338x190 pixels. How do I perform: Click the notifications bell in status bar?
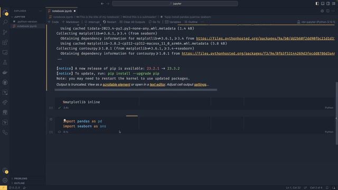click(327, 188)
